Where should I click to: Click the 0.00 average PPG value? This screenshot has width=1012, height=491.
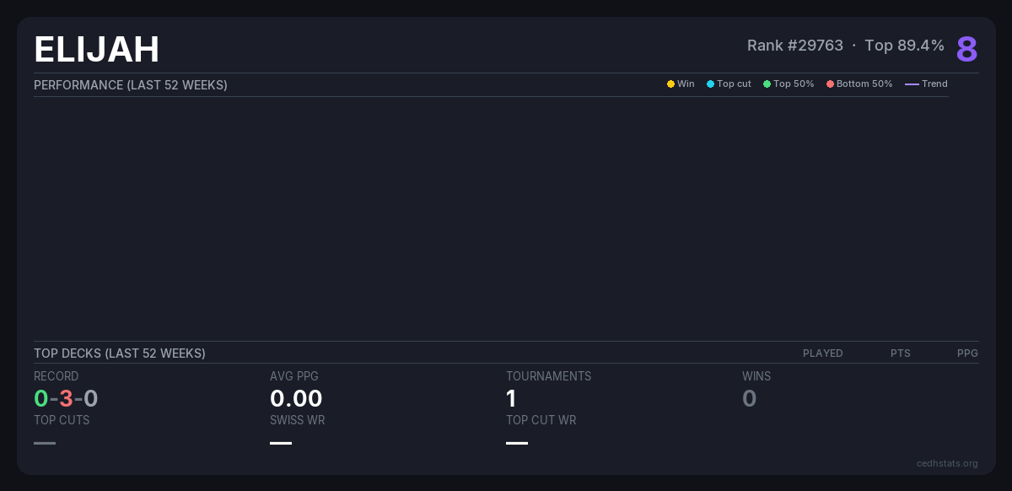point(296,398)
